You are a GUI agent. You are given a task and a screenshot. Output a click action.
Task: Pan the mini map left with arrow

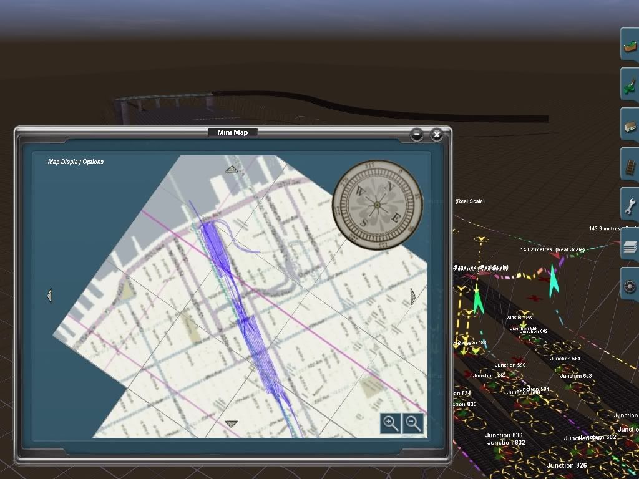(x=49, y=296)
